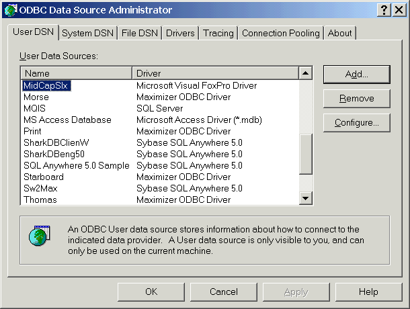The height and width of the screenshot is (309, 410).
Task: Confirm with the OK button
Action: (x=151, y=292)
